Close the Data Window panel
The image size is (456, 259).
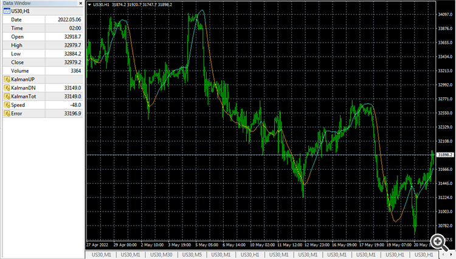click(80, 3)
